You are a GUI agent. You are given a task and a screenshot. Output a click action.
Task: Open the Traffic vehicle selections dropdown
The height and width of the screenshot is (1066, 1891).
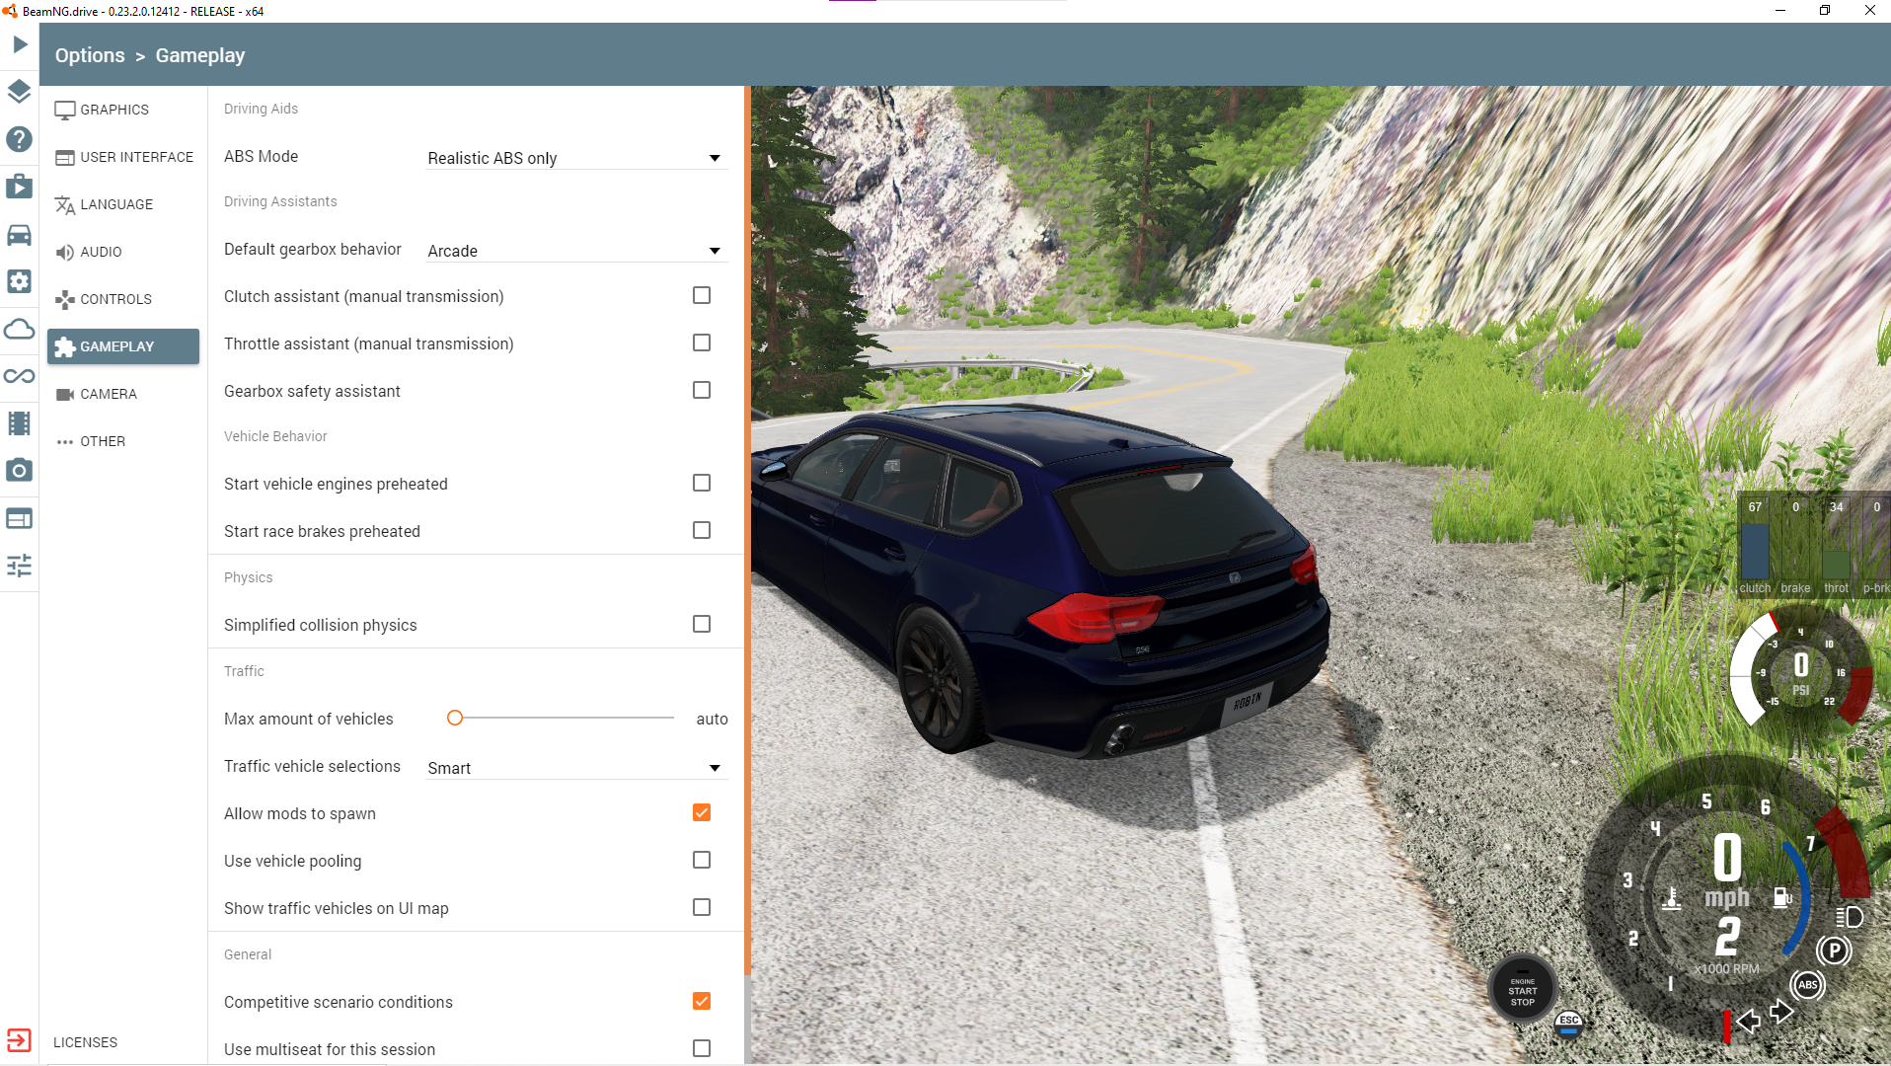click(576, 768)
